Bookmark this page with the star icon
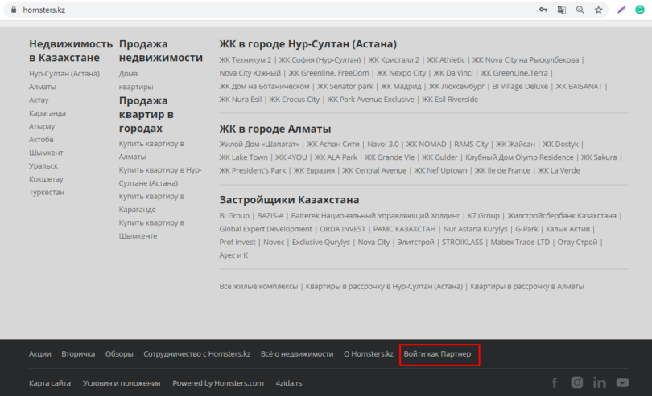This screenshot has height=396, width=652. (x=598, y=10)
